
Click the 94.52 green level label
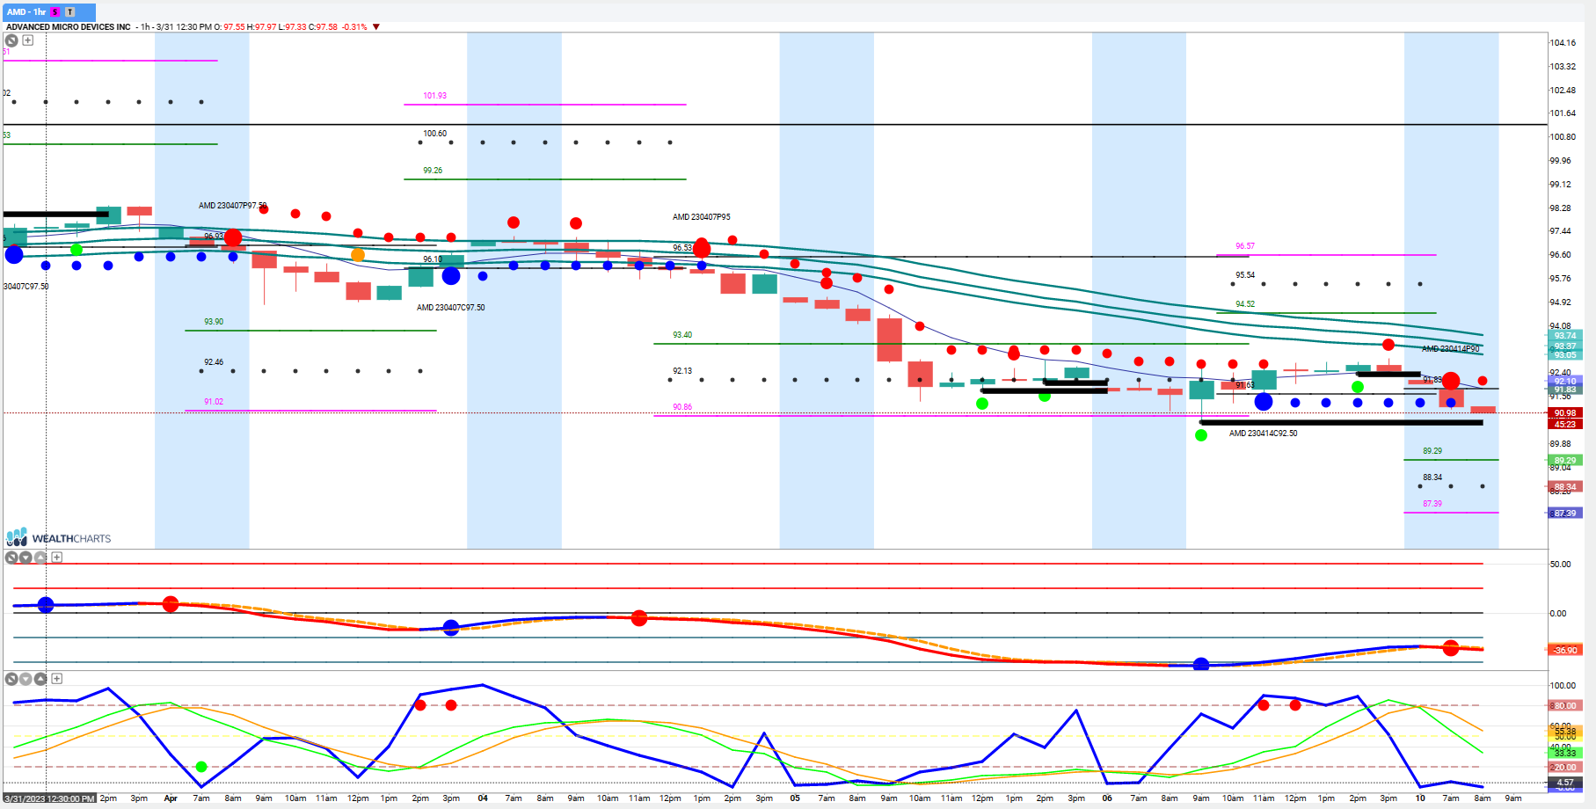coord(1245,304)
